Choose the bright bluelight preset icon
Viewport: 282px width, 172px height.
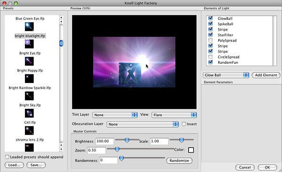coord(29,44)
